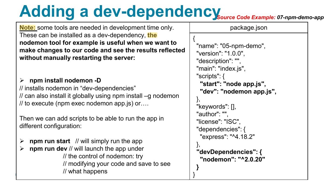324x182 pixels.
Task: Click the '"nodemon": "^2.0.20"' line
Action: tap(232, 159)
